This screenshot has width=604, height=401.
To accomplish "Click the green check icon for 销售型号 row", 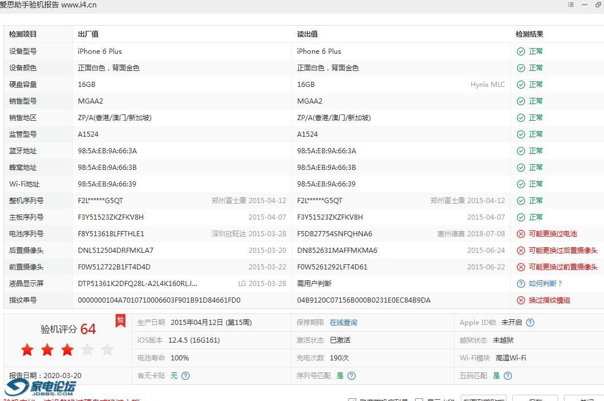I will [521, 101].
